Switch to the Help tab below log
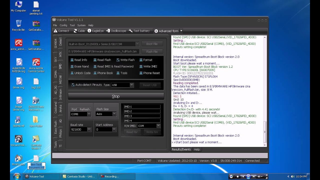The image size is (320, 180). pyautogui.click(x=197, y=149)
